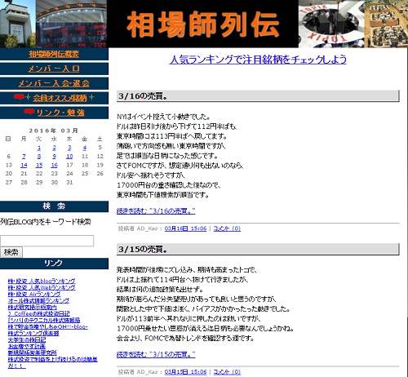The image size is (408, 377).
Task: Open 「シバ」のテクニカル株式情報局 link
Action: click(x=44, y=320)
